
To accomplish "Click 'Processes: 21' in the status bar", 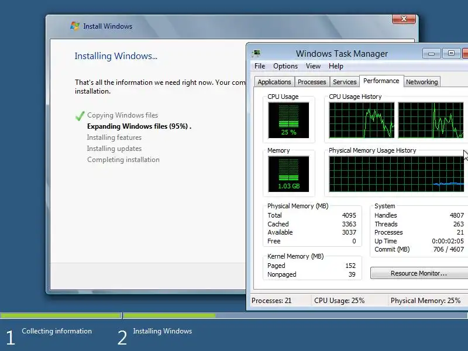I will click(271, 301).
